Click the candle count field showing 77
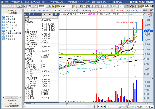 click(x=121, y=6)
